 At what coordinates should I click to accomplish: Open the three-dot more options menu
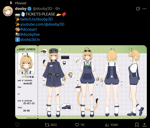pyautogui.click(x=144, y=9)
